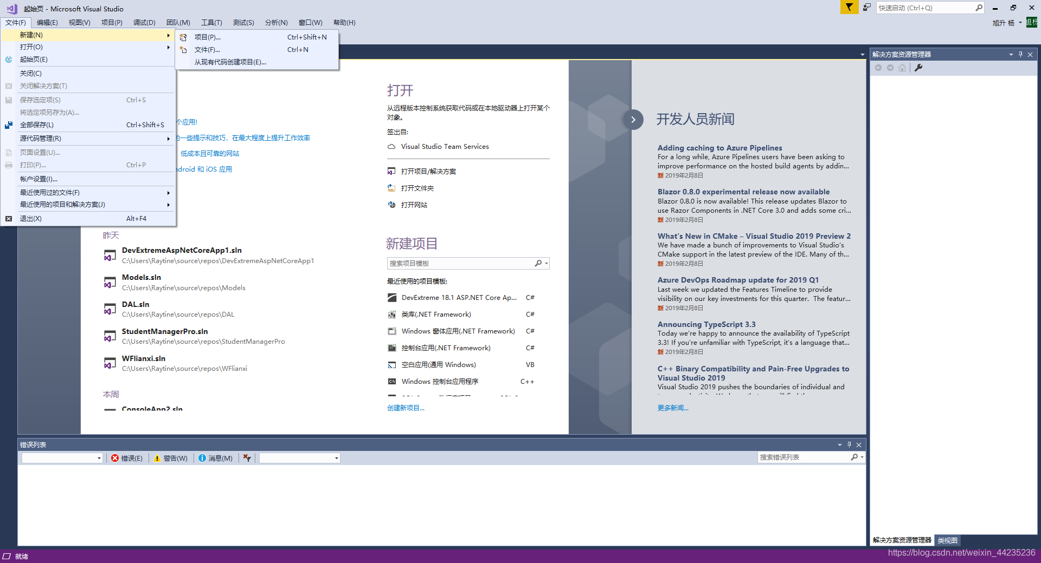This screenshot has height=563, width=1041.
Task: Select Windows 控制台应用程序 C++ template
Action: pyautogui.click(x=461, y=382)
